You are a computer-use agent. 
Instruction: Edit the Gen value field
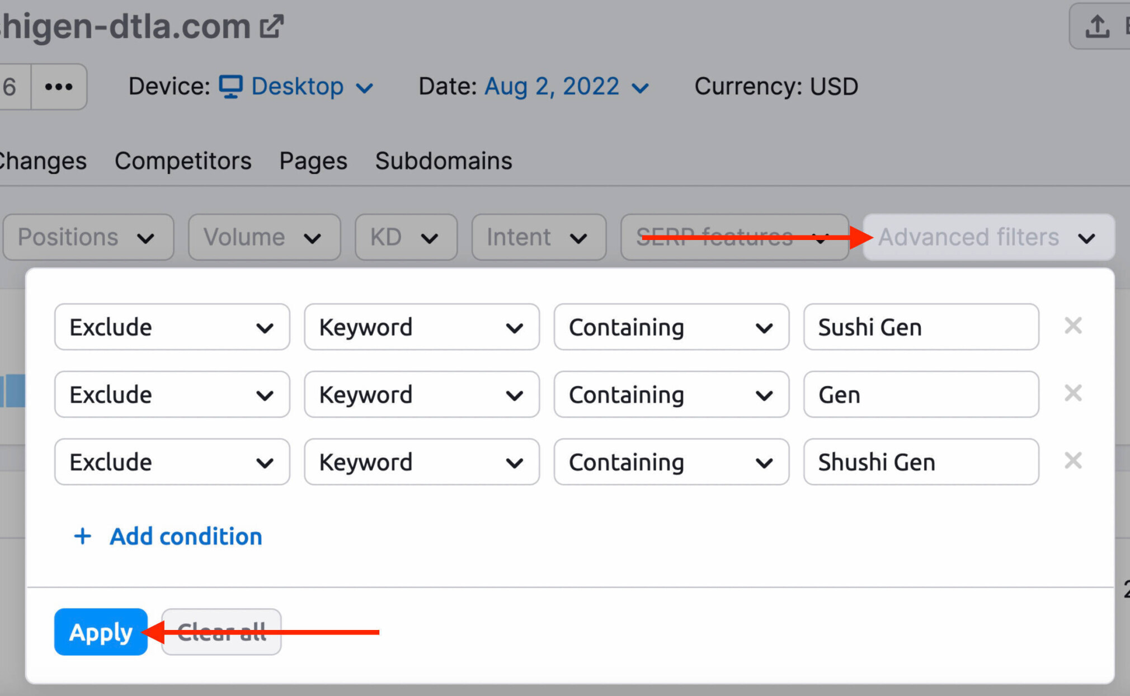click(x=921, y=395)
